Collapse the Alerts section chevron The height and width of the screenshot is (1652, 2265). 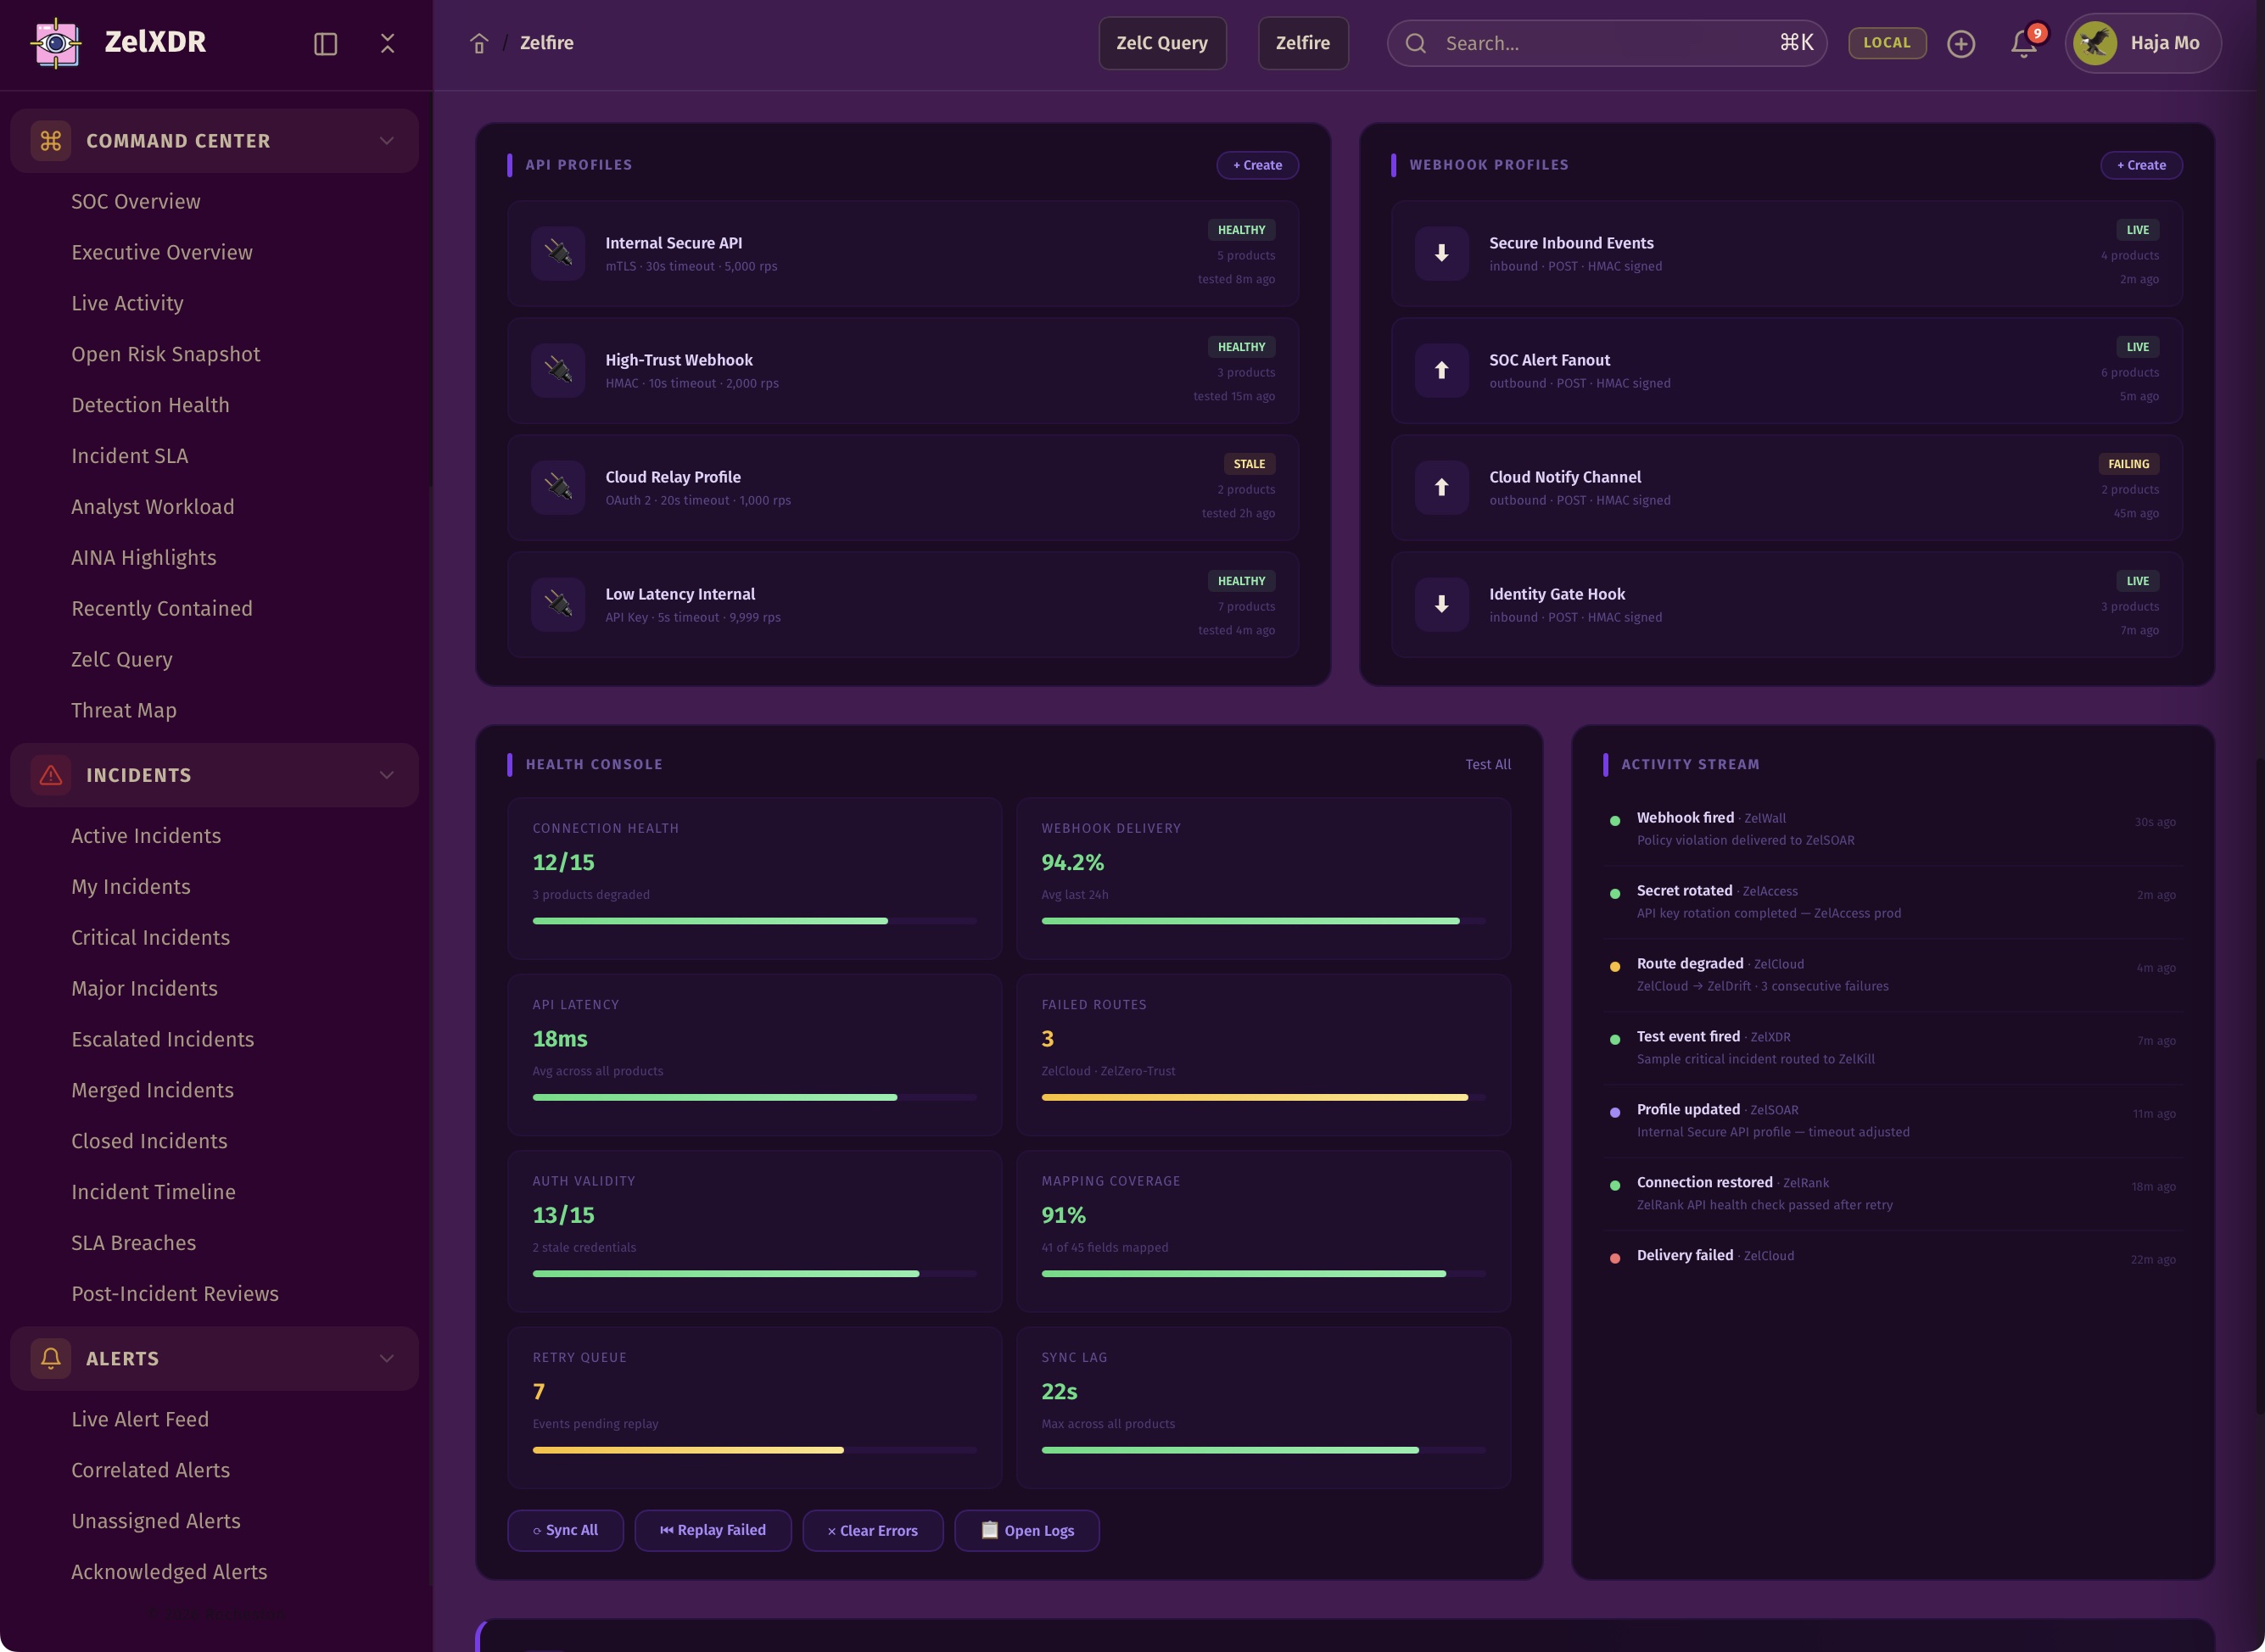[x=386, y=1358]
